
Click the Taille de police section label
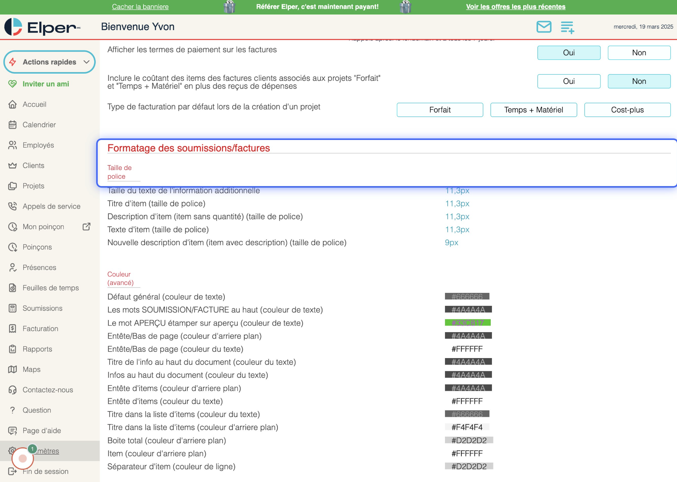(119, 172)
